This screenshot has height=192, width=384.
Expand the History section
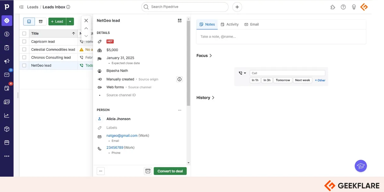click(205, 98)
